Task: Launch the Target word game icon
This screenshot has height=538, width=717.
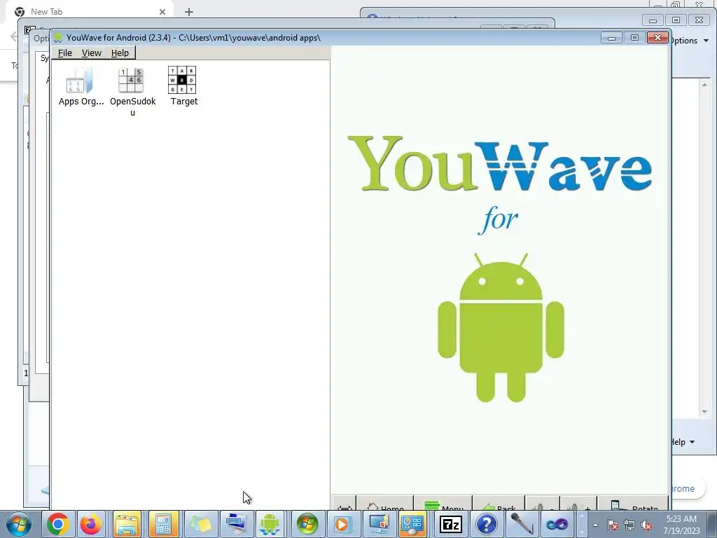Action: pos(183,86)
